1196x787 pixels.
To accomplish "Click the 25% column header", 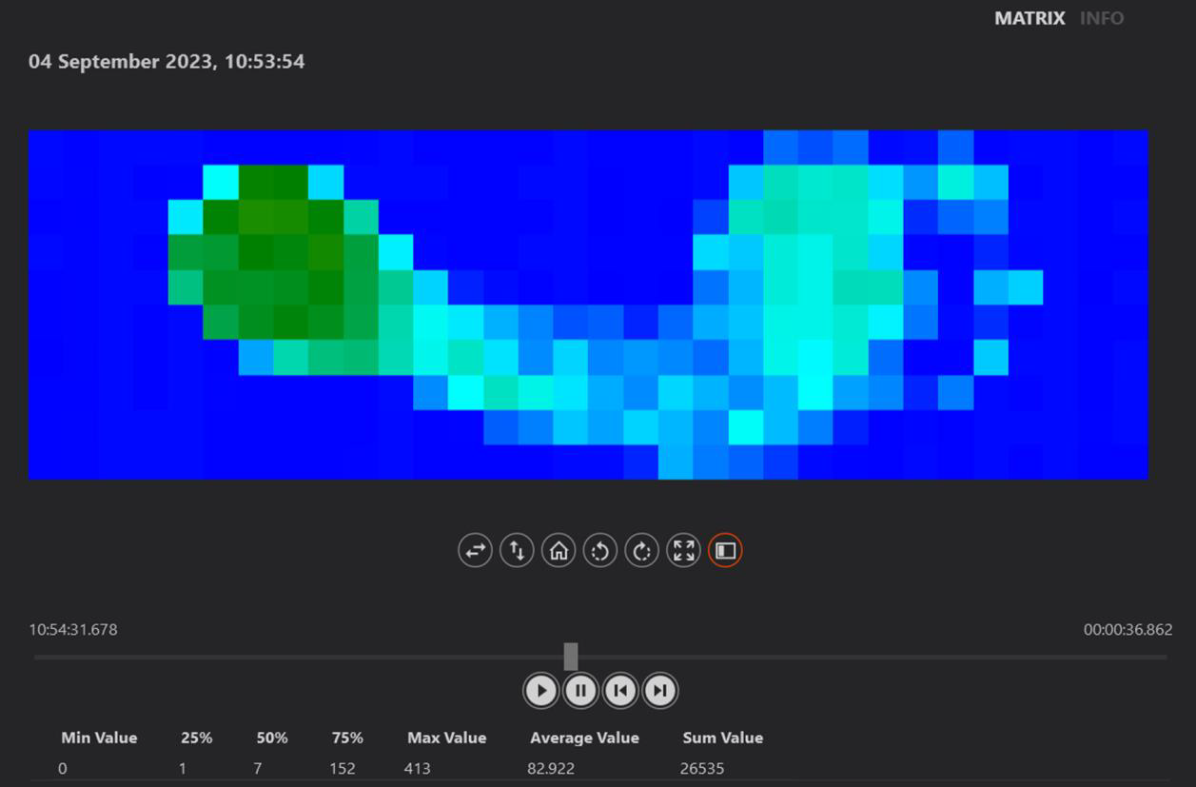I will click(x=197, y=738).
